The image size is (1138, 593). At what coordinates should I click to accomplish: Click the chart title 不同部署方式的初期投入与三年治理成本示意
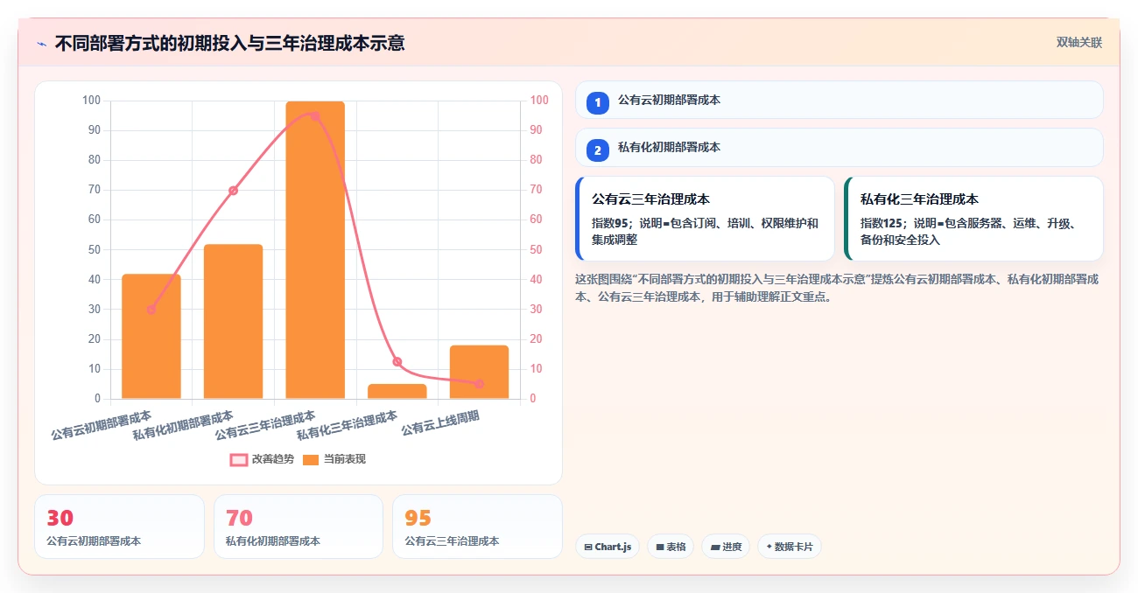(x=229, y=43)
